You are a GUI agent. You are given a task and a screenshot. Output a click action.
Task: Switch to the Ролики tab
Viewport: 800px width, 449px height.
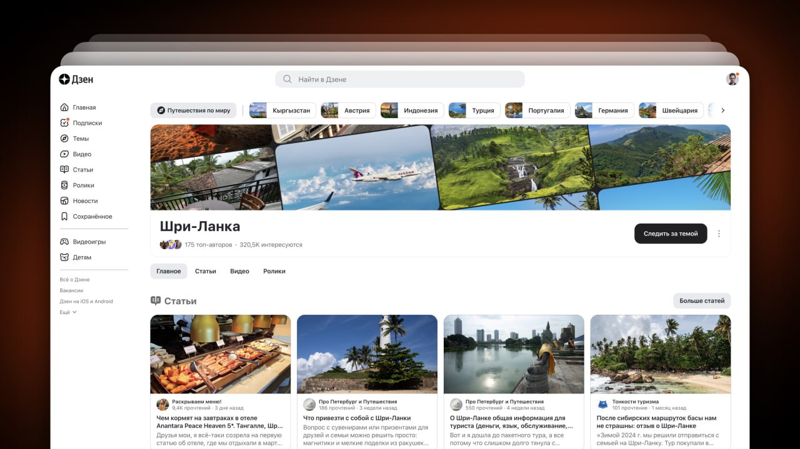point(274,271)
